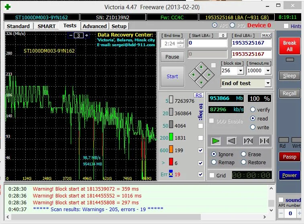Open the Advanced tab
Screen dimensions: 304x224
coord(94,26)
